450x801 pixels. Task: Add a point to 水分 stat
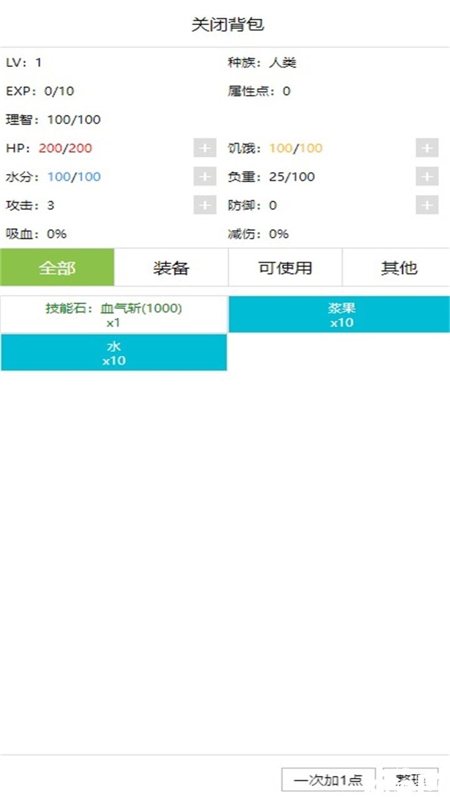(x=204, y=177)
